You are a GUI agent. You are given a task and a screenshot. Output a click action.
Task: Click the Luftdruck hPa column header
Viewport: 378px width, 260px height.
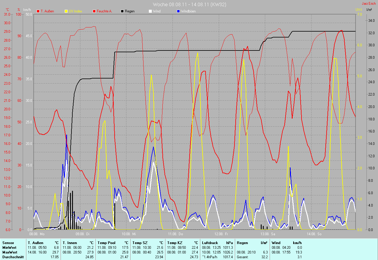[210, 243]
